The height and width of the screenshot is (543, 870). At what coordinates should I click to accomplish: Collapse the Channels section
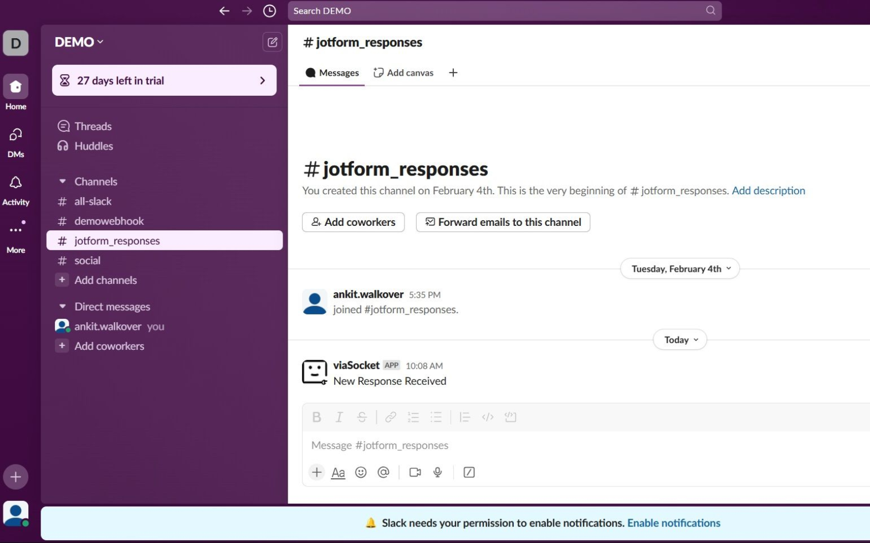coord(63,182)
